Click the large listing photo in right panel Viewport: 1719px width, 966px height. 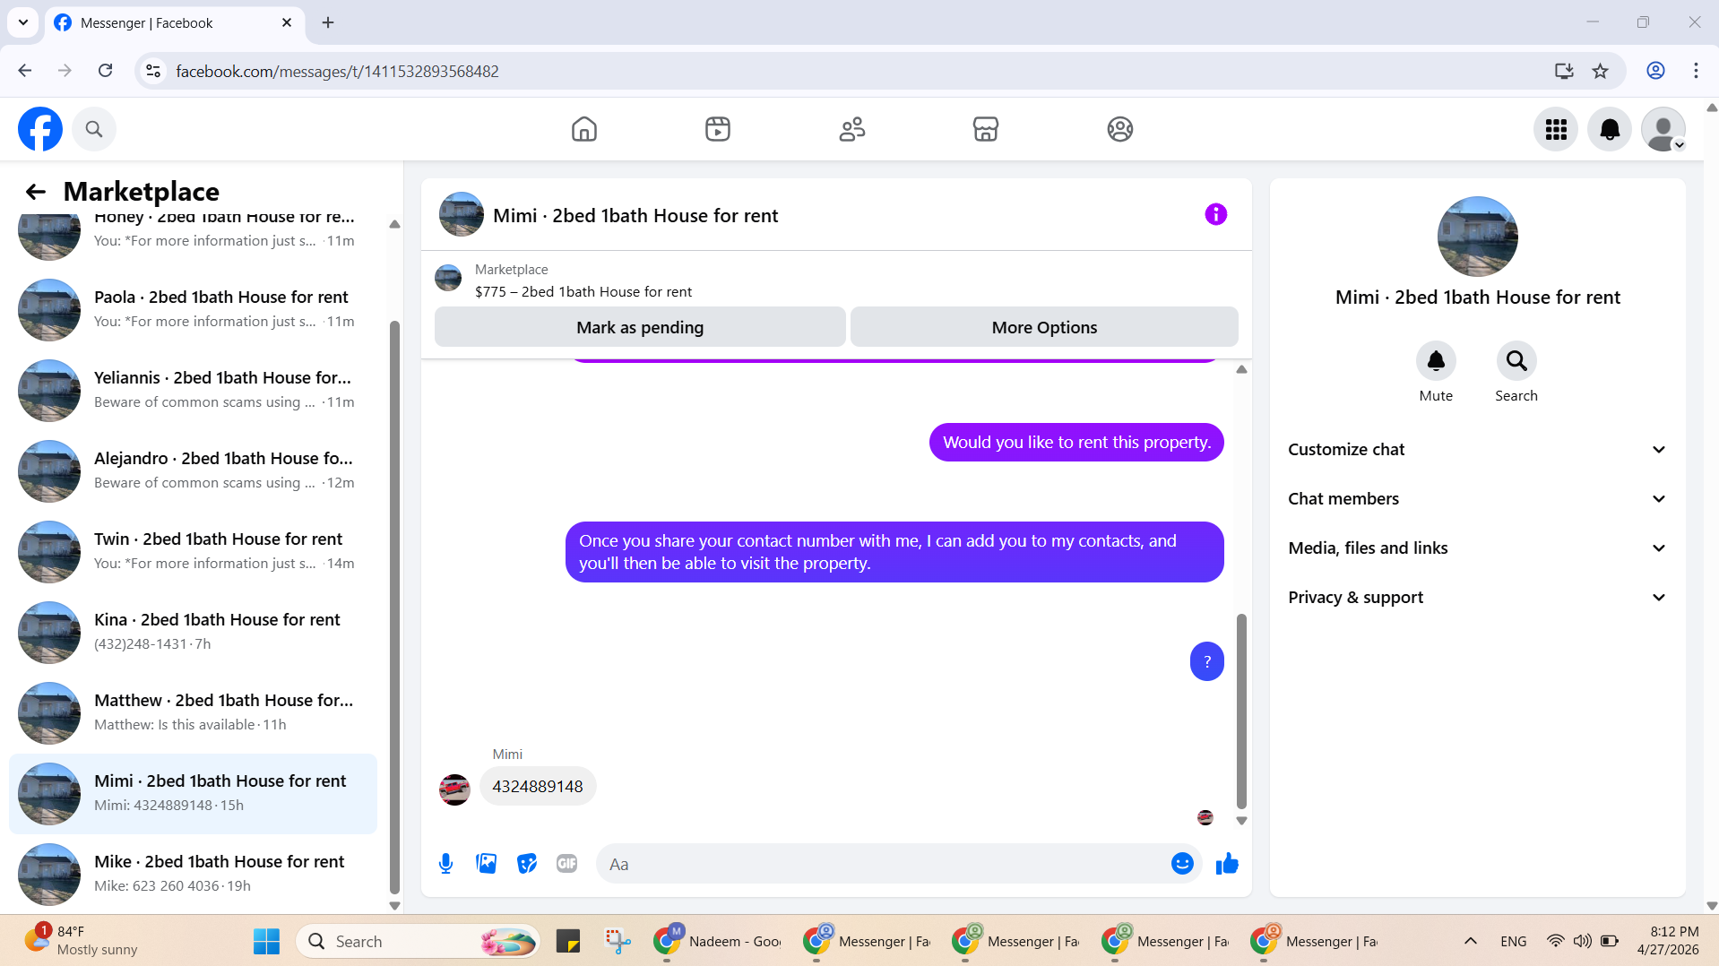(1478, 237)
